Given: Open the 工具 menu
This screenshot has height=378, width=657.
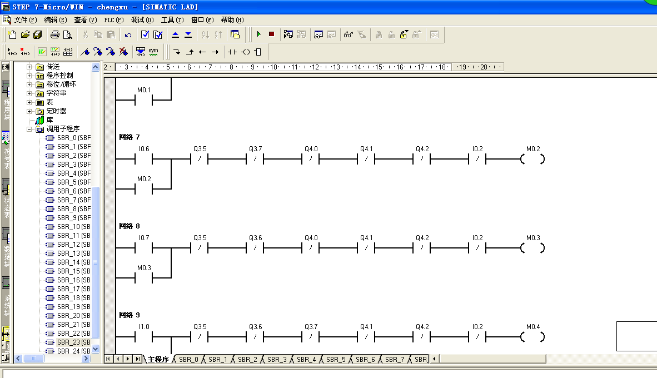Looking at the screenshot, I should click(x=172, y=19).
